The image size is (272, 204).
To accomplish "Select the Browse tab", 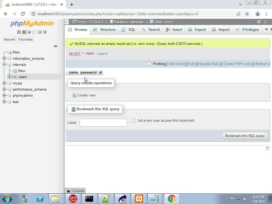I will tap(78, 29).
